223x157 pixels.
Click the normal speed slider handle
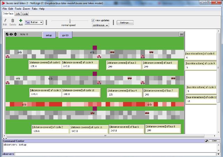click(x=70, y=21)
